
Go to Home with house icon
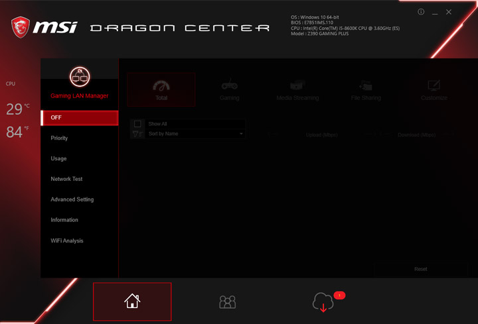(x=132, y=301)
